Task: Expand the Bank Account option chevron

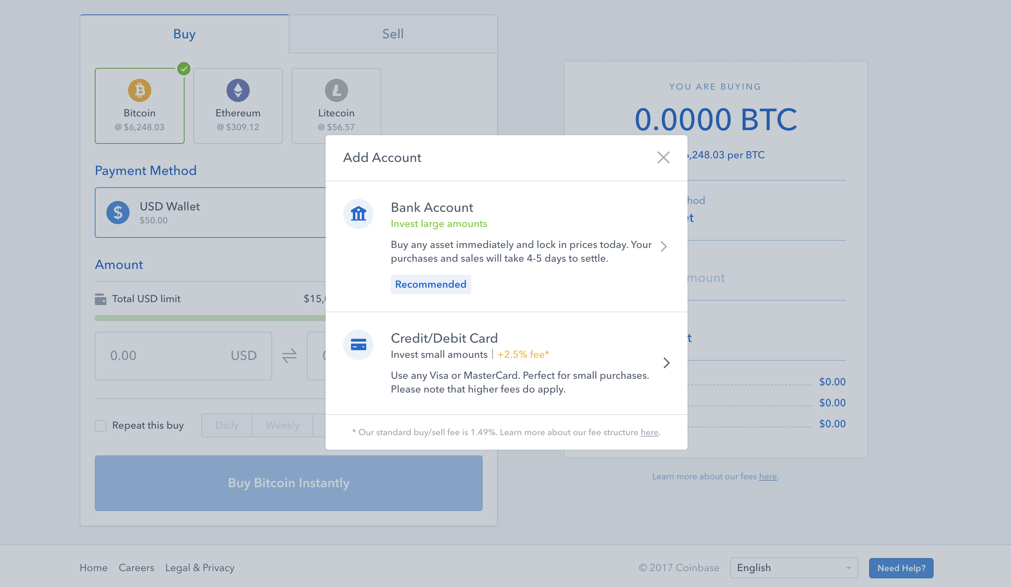Action: 664,246
